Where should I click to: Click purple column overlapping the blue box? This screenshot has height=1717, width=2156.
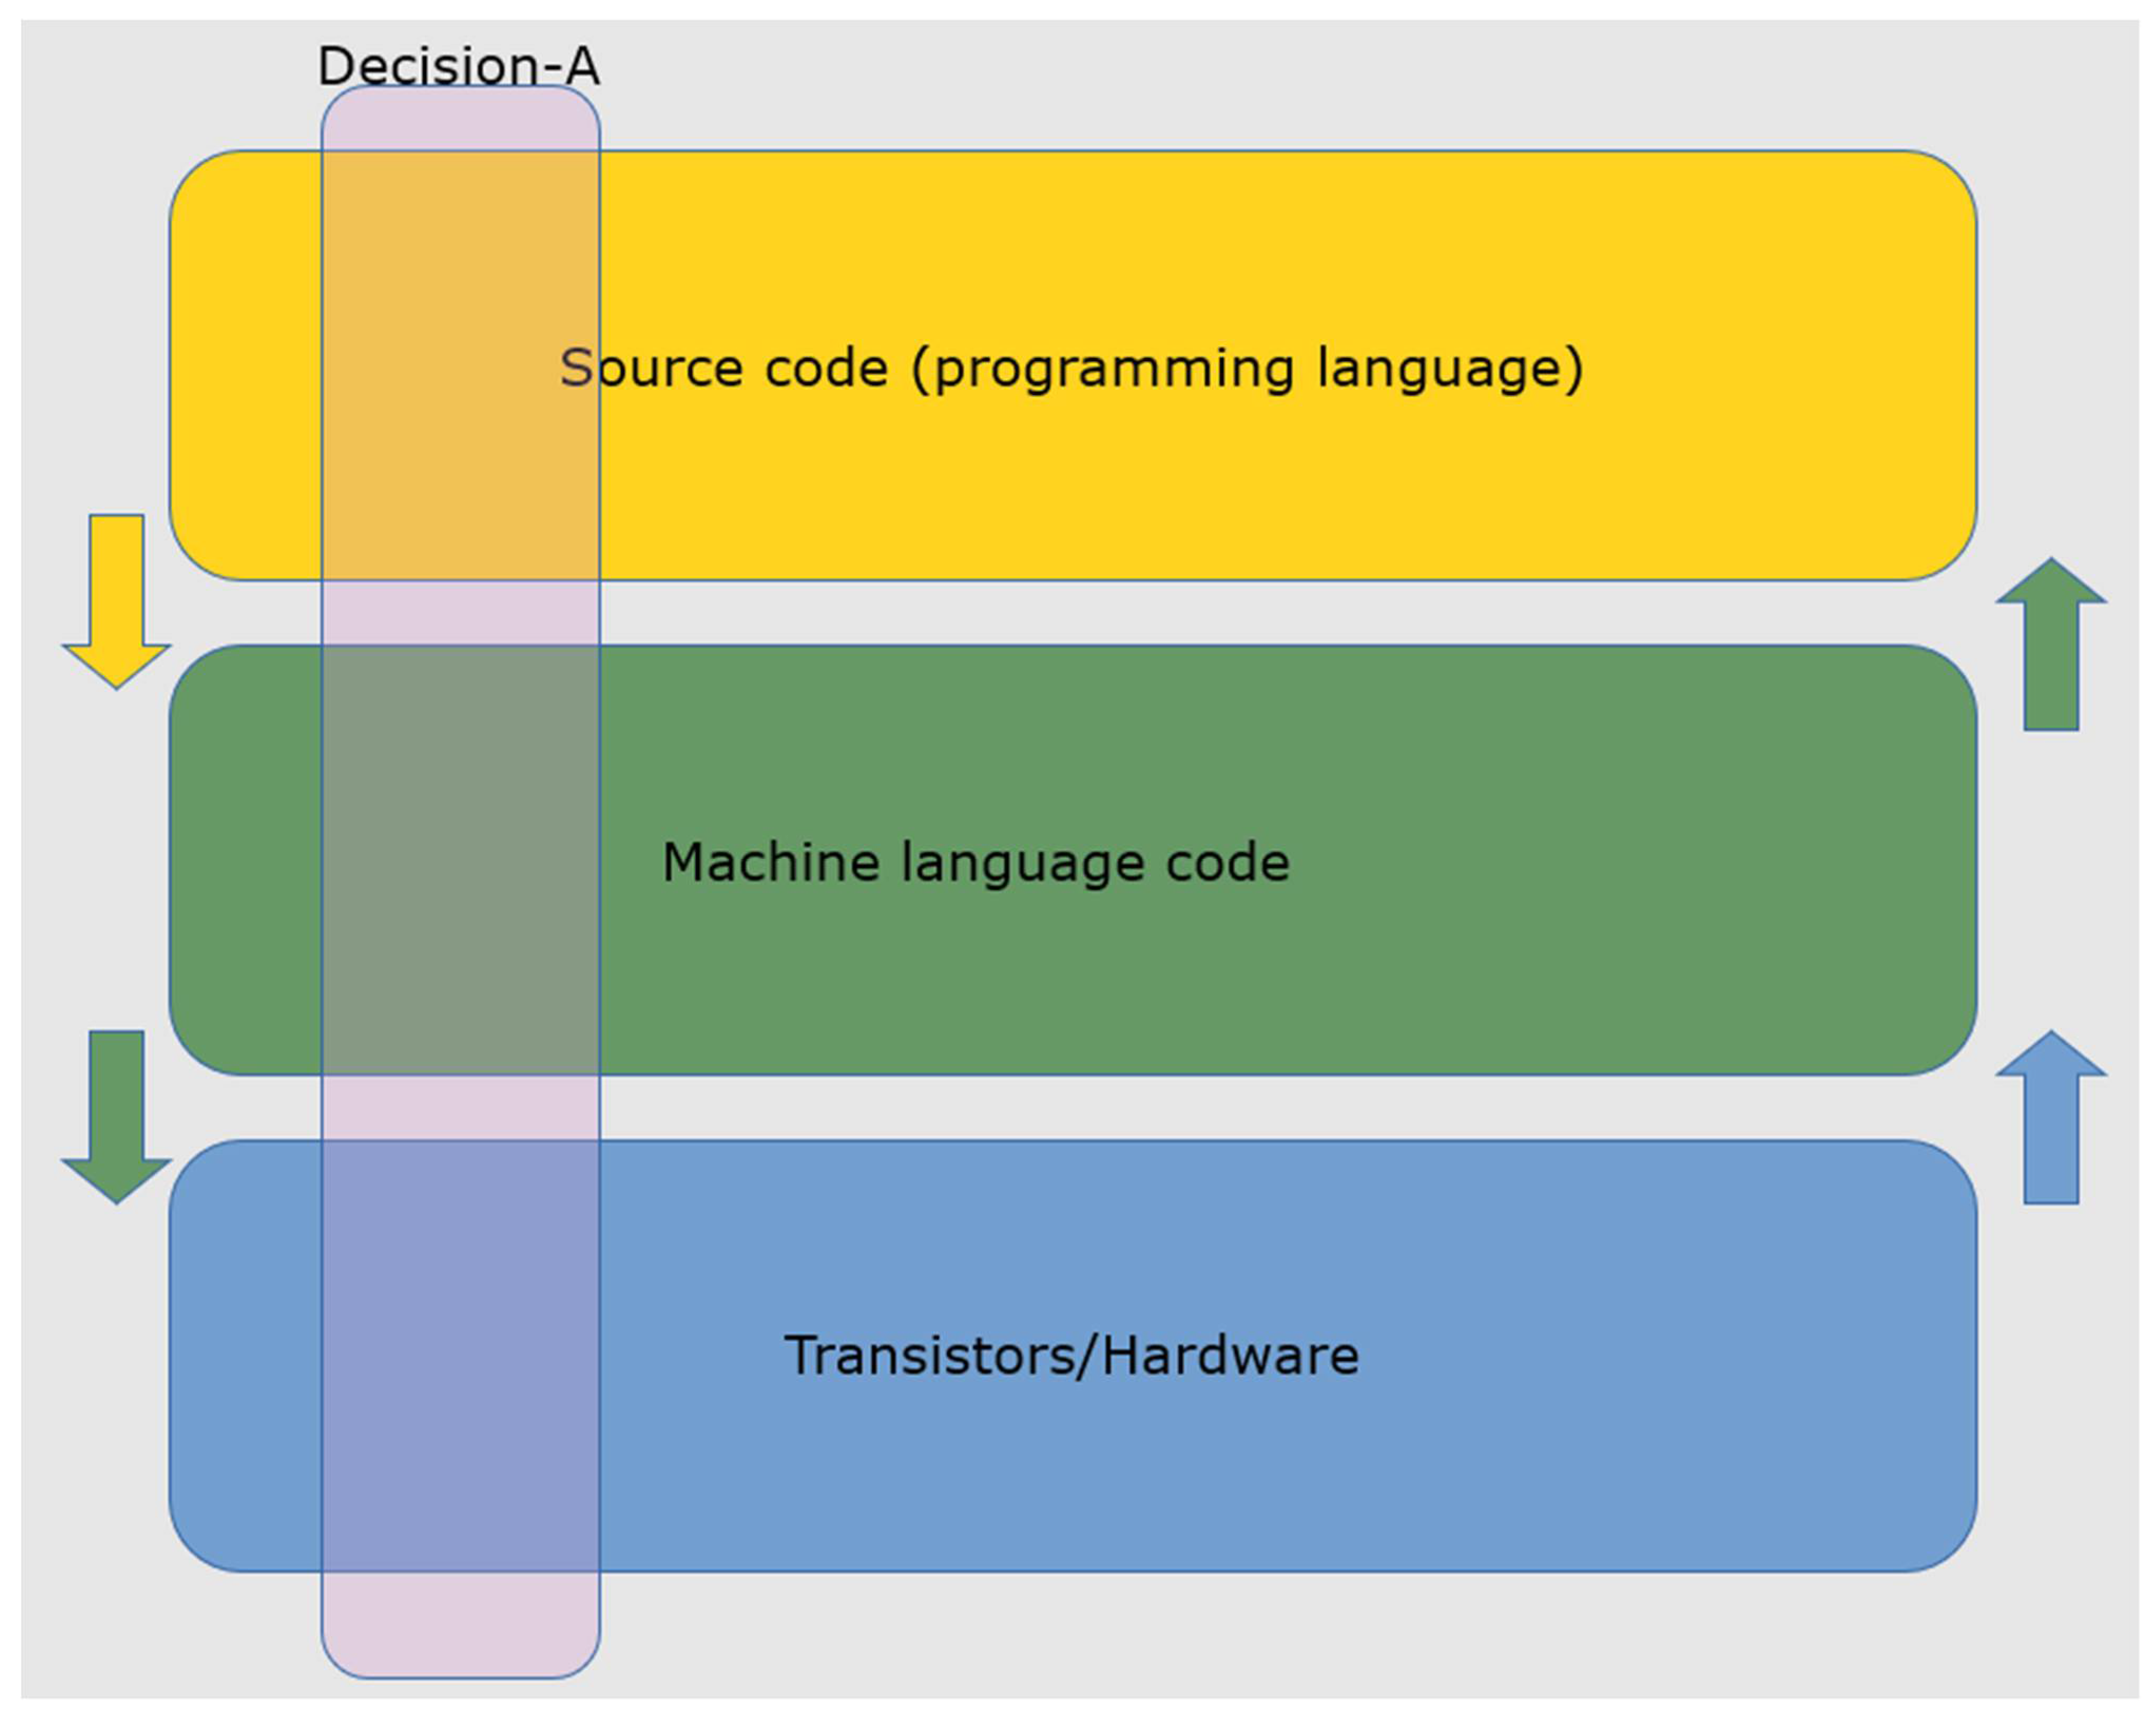coord(460,1355)
